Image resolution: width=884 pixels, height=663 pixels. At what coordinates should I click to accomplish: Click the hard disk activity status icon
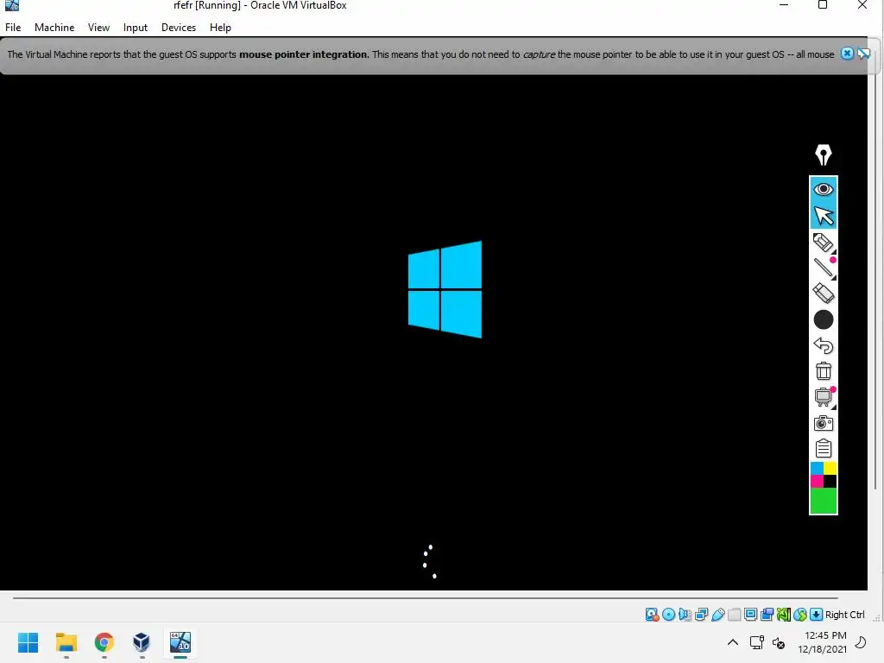coord(653,615)
